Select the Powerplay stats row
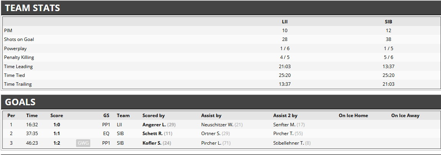The image size is (441, 155). 222,49
